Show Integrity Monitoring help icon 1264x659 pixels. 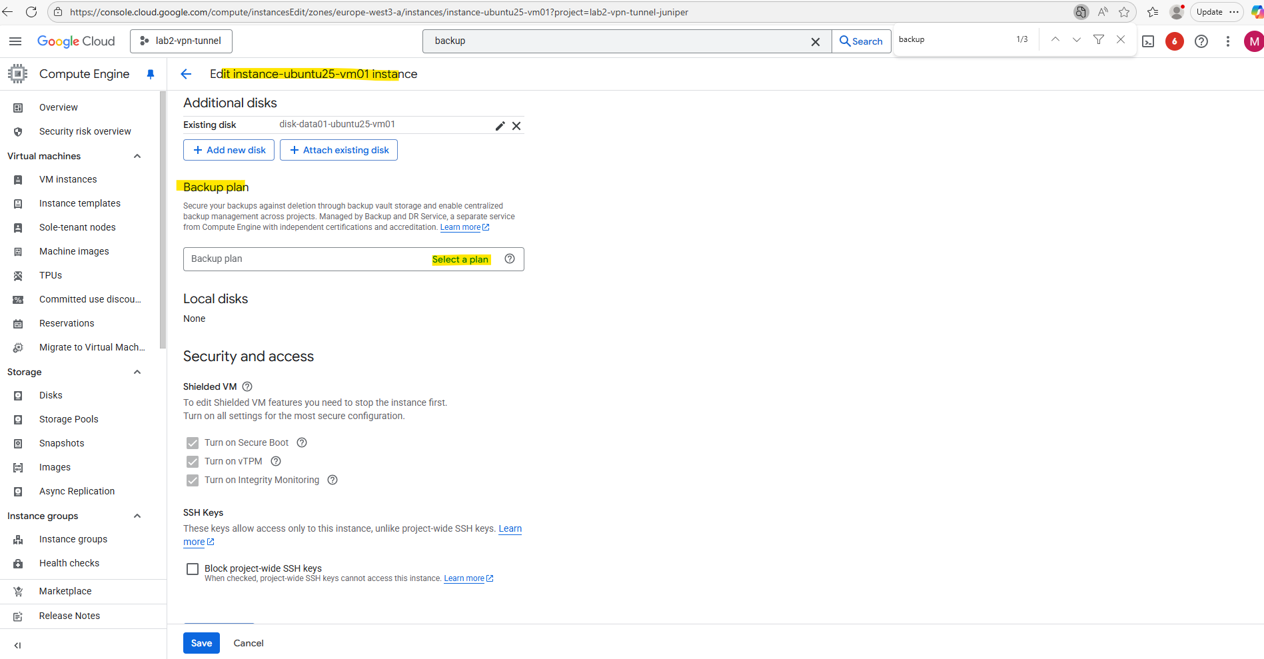tap(332, 480)
